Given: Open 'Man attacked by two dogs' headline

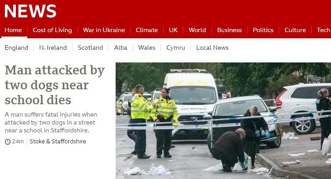Looking at the screenshot, I should point(55,85).
